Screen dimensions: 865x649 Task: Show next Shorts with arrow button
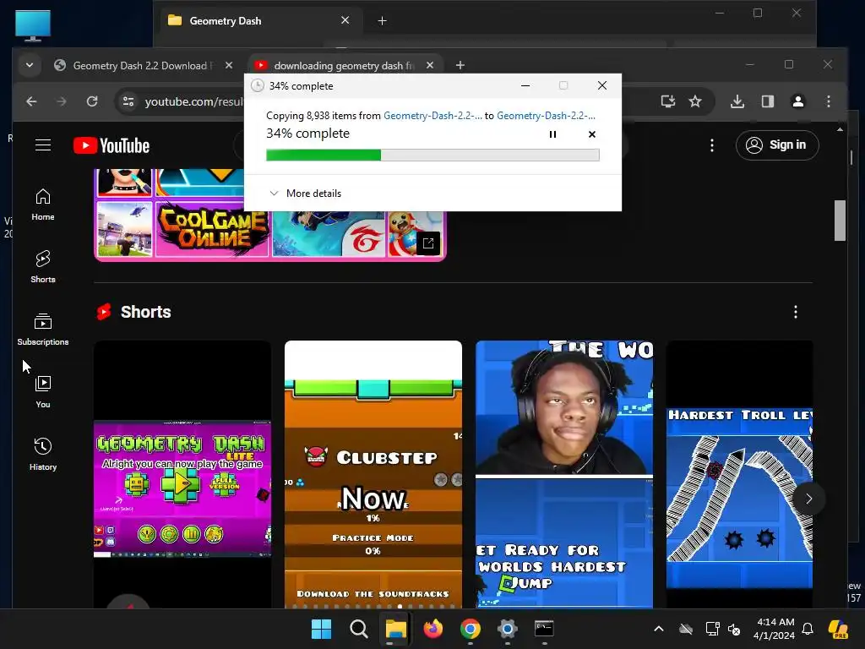[808, 499]
